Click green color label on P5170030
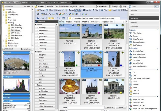This screenshot has width=161, height=111. coord(76,65)
